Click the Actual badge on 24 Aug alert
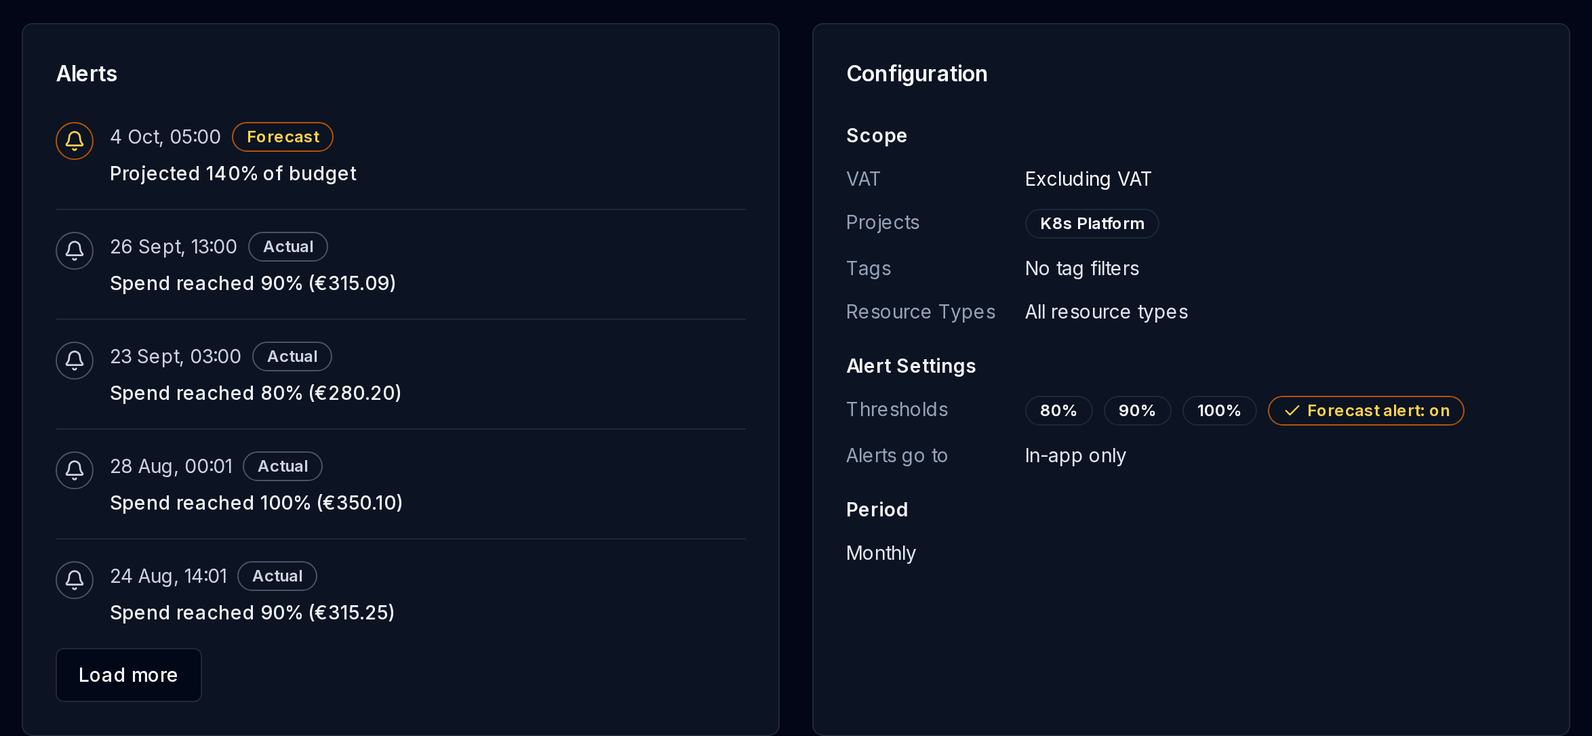The image size is (1592, 736). click(277, 576)
